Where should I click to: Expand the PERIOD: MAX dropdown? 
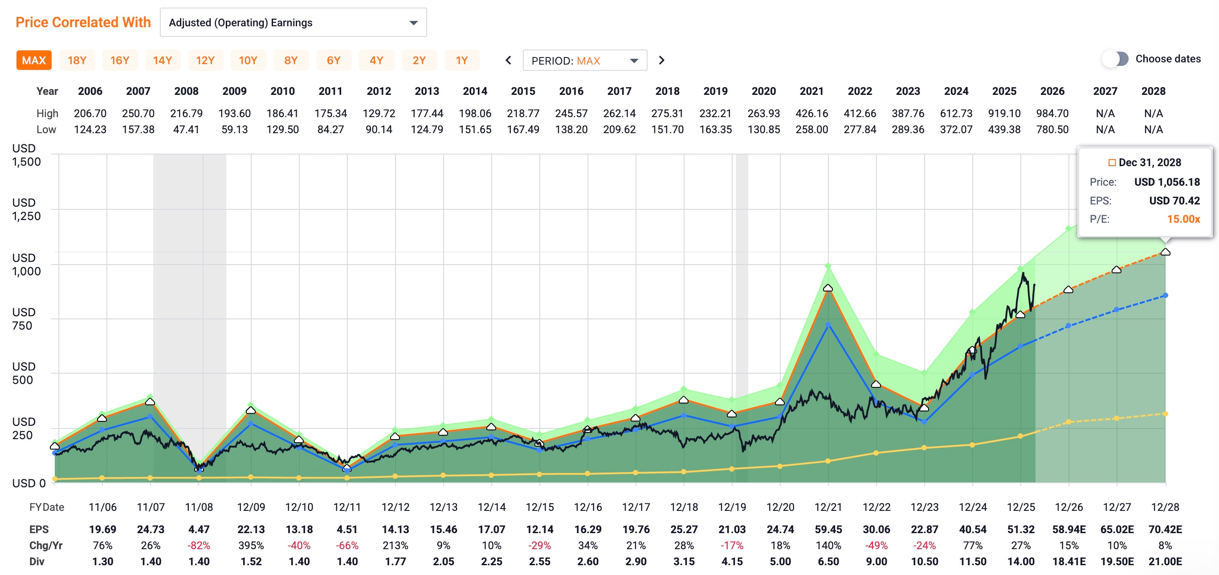584,61
